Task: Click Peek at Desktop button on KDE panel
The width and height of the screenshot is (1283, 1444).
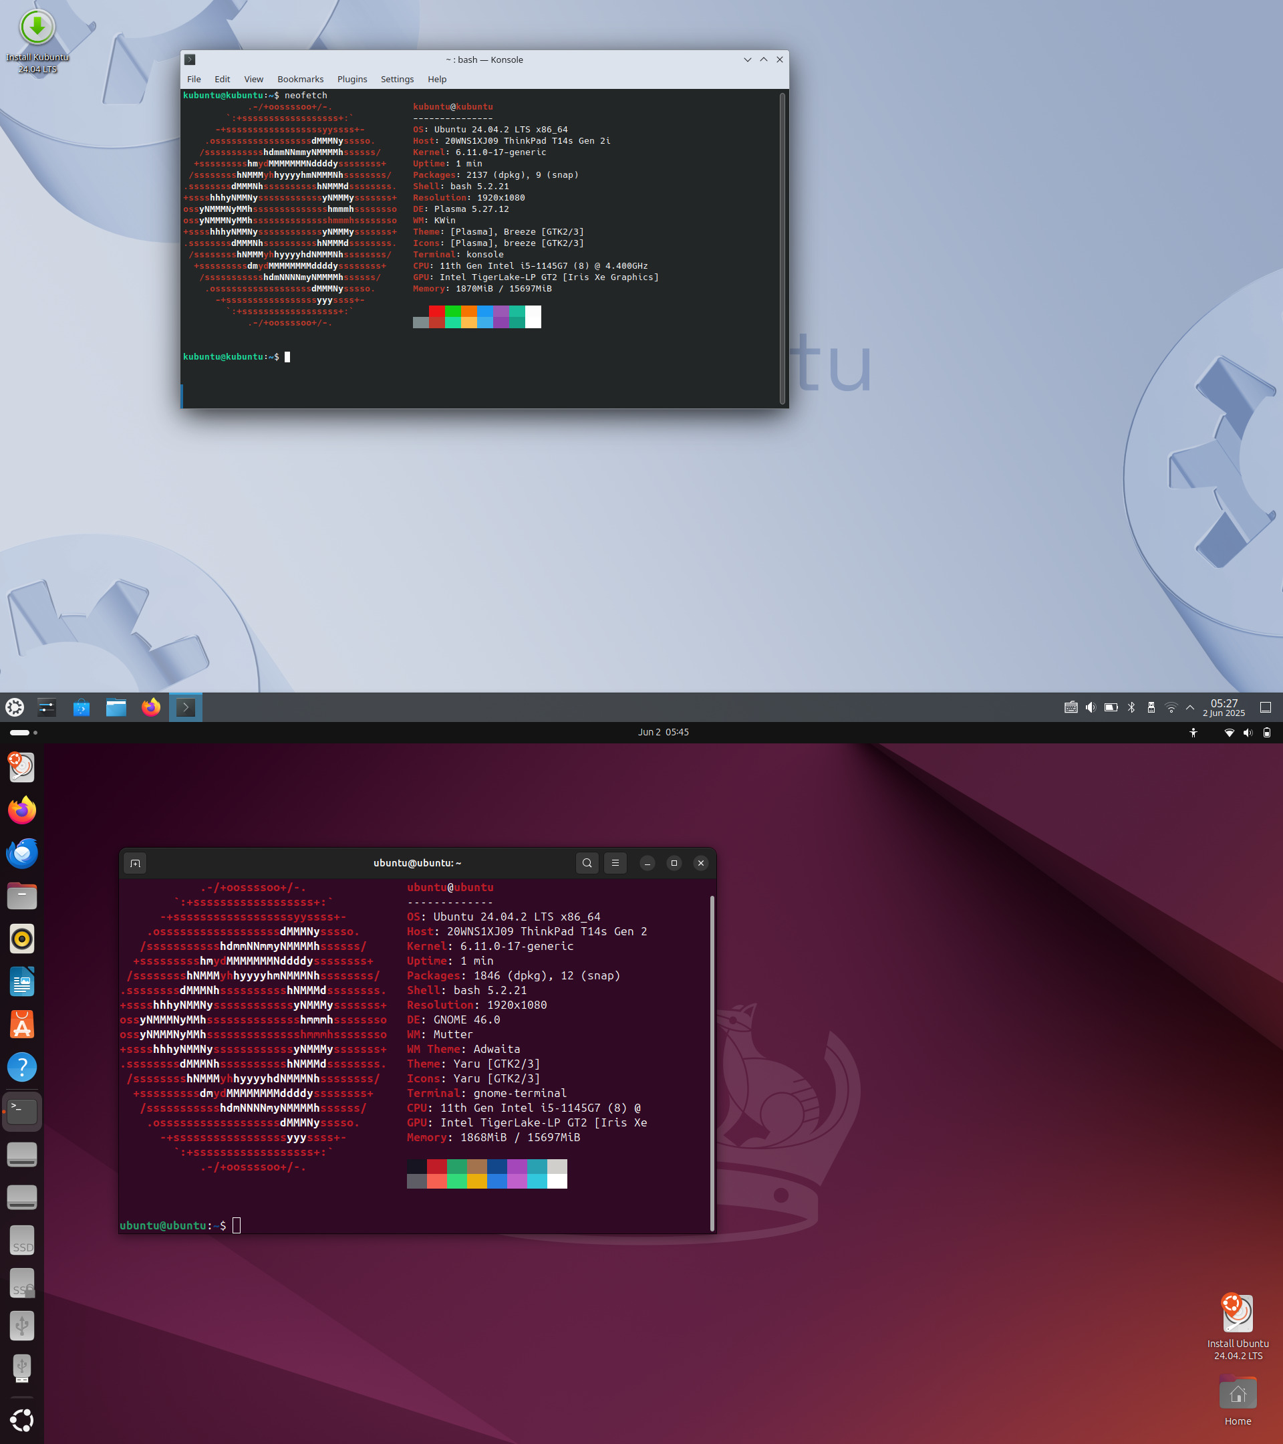Action: tap(1266, 707)
